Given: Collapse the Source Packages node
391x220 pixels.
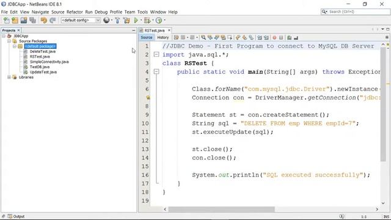Looking at the screenshot, I should pyautogui.click(x=9, y=41).
